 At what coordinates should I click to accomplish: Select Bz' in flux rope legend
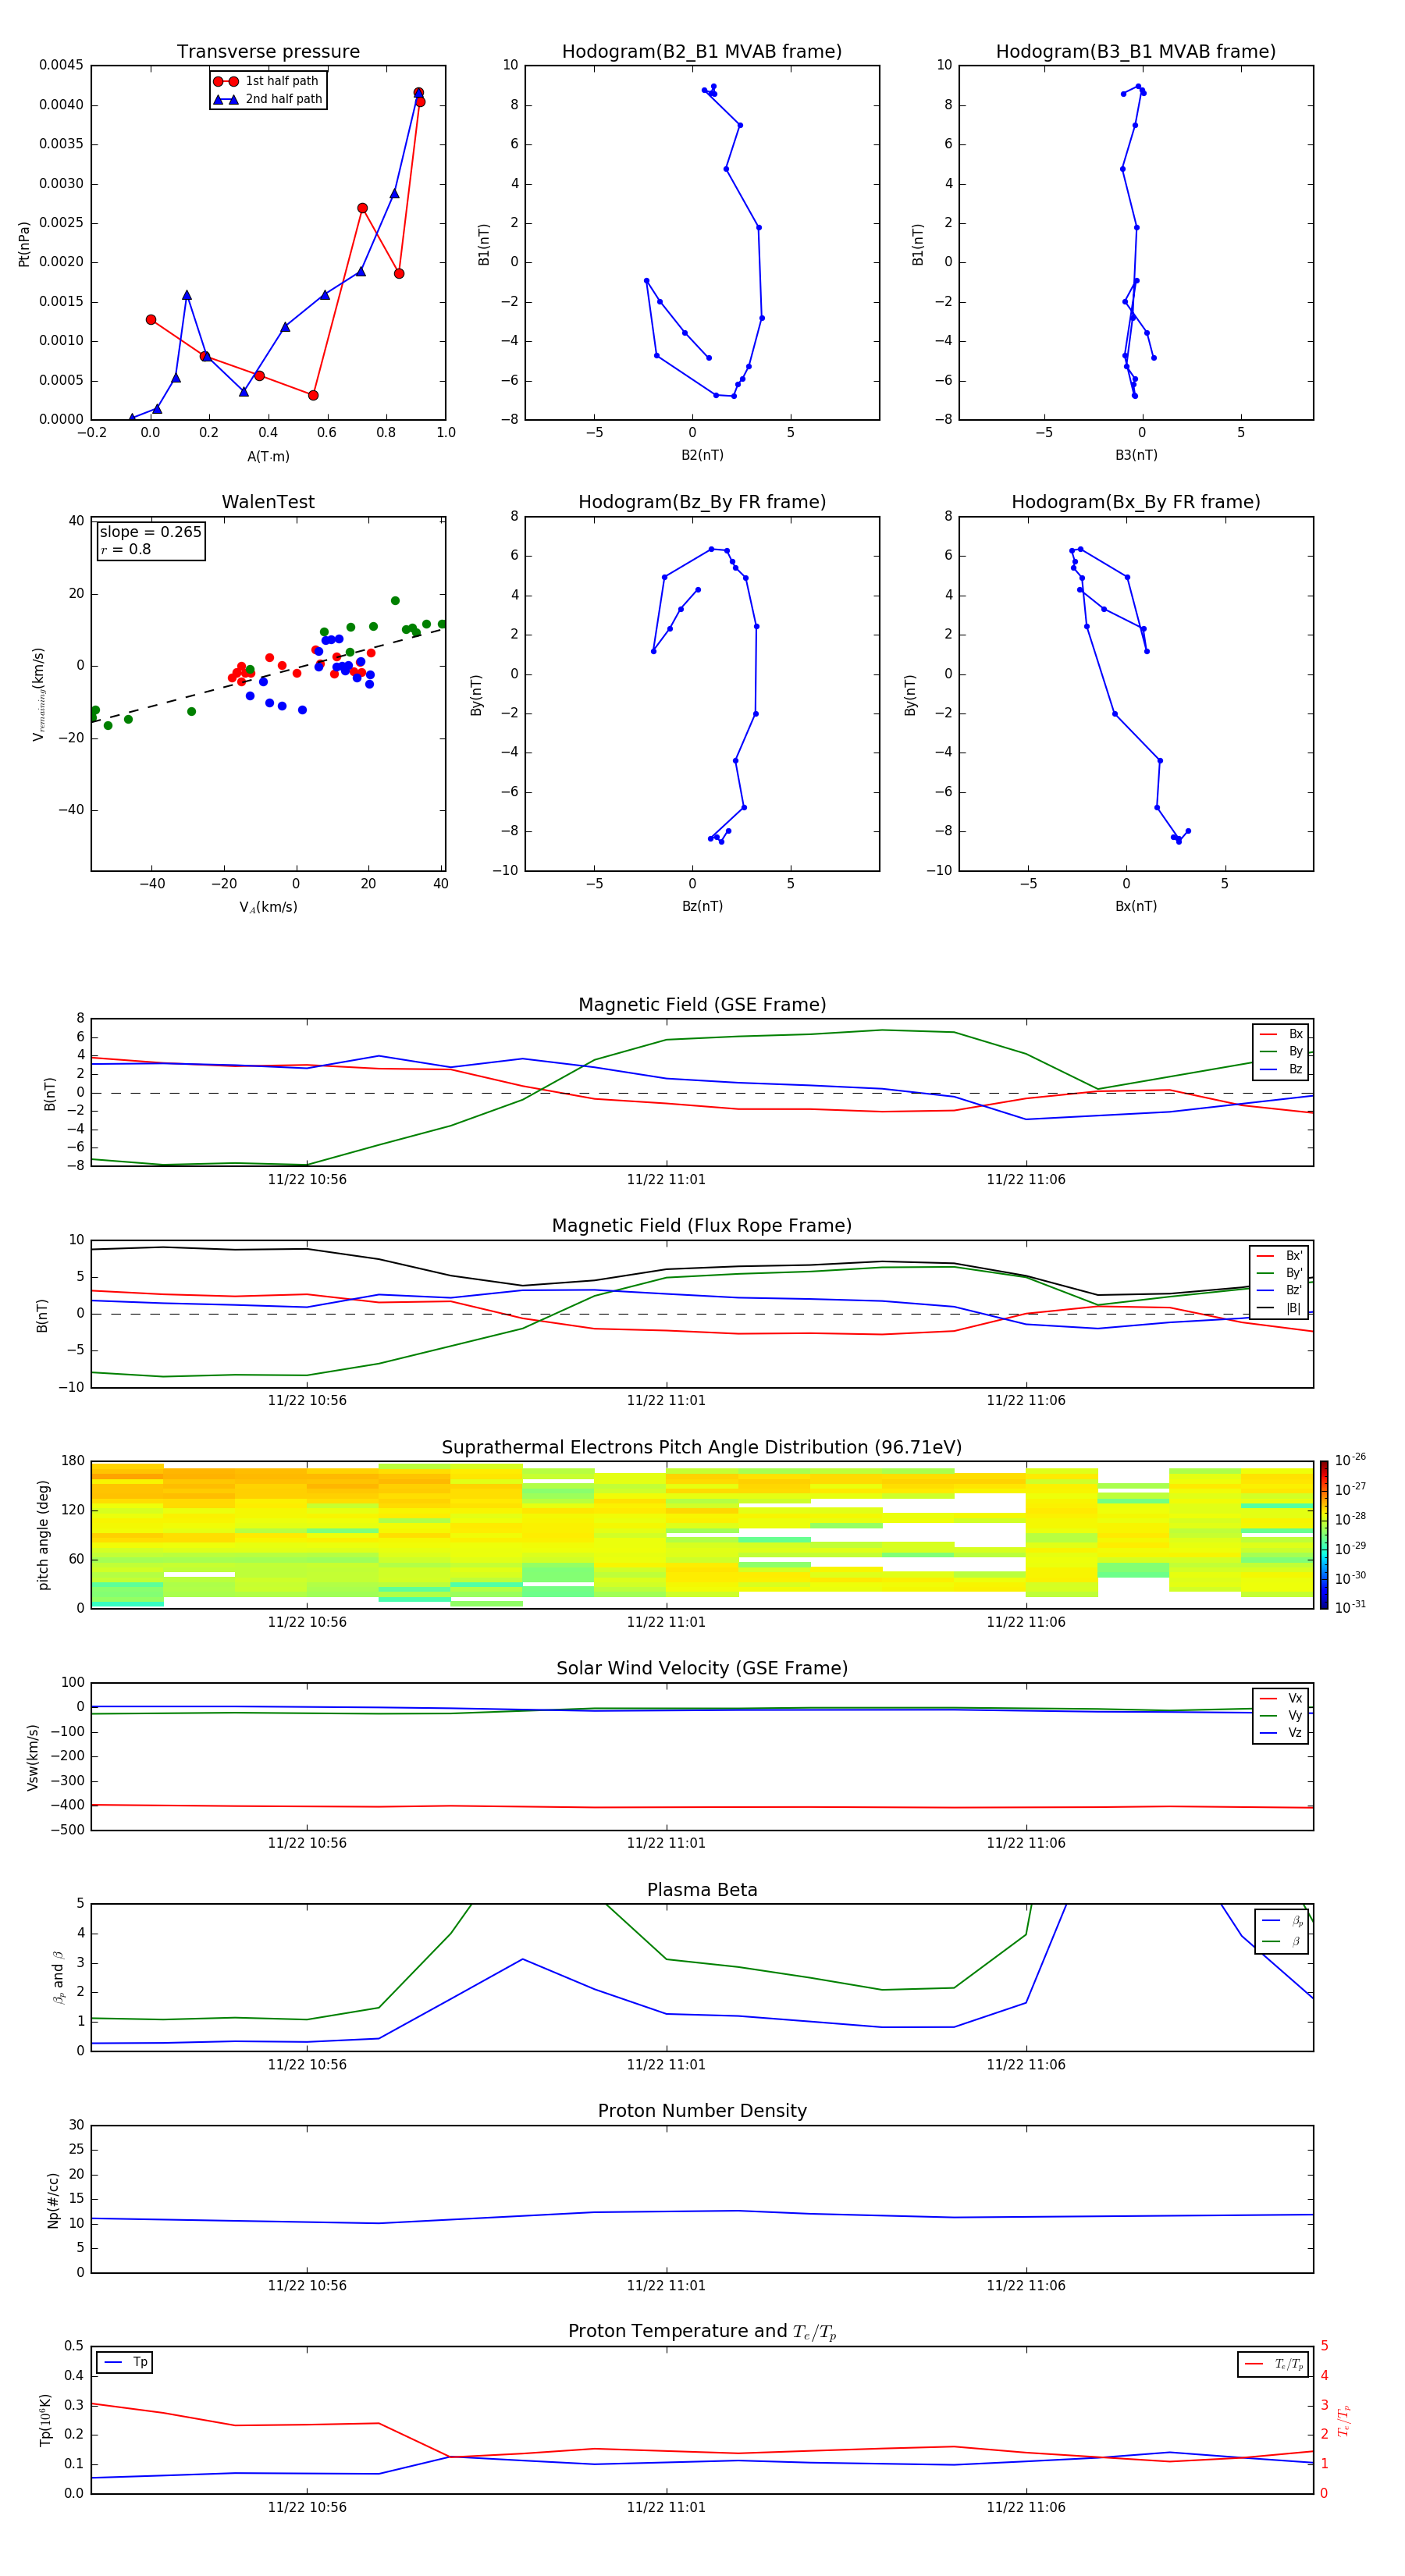click(x=1279, y=1291)
